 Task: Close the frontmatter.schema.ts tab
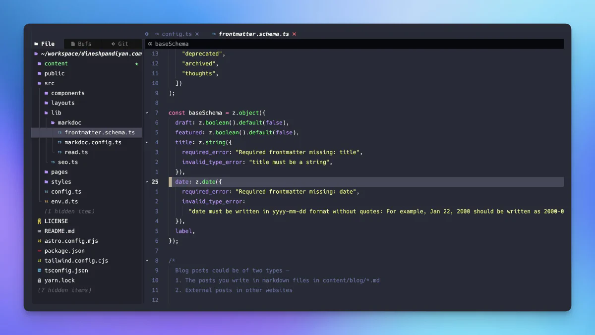coord(294,34)
